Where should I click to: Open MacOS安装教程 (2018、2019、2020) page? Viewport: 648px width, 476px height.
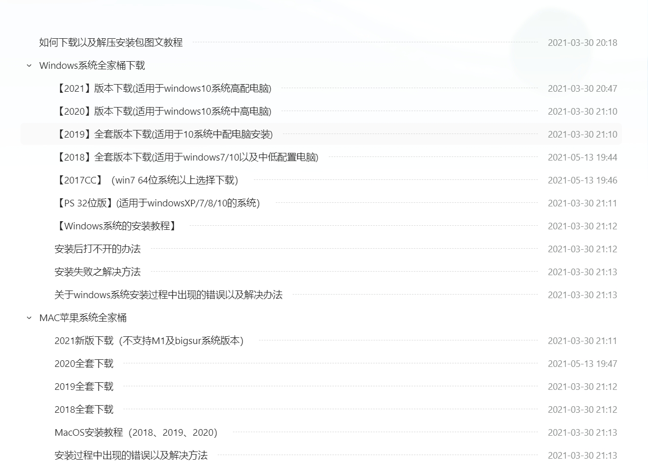136,433
